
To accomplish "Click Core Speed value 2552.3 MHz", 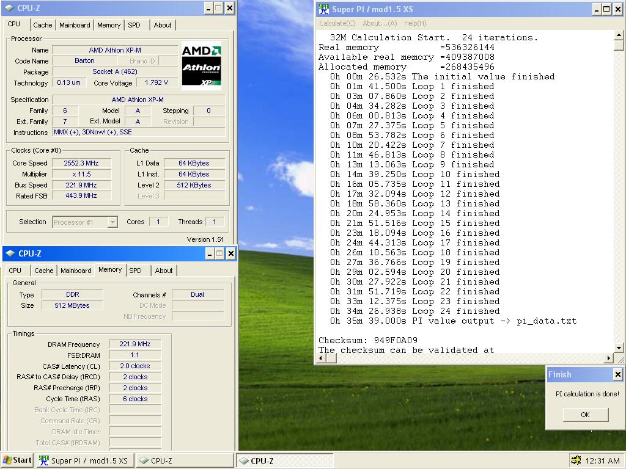I will coord(81,163).
